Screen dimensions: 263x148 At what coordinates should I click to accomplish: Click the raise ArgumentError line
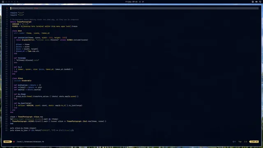pyautogui.click(x=52, y=40)
